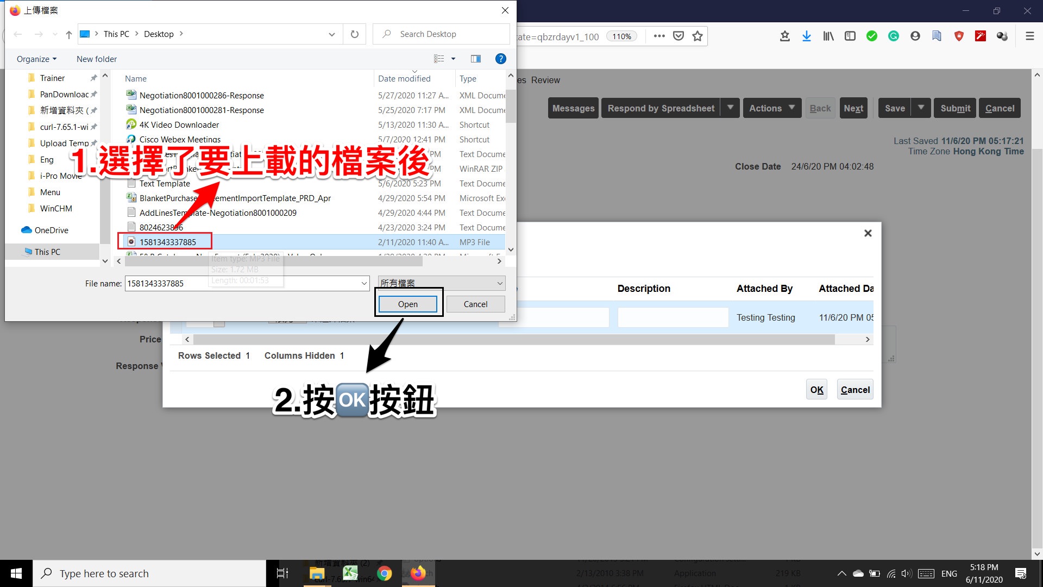
Task: Change view layout icon
Action: tap(439, 59)
